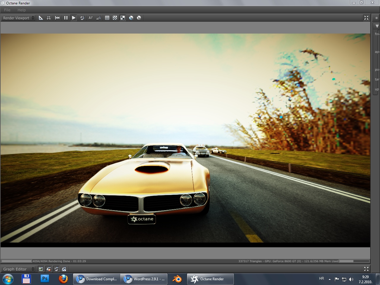The image size is (380, 285).
Task: Click the GPU memory usage bar
Action: pos(354,261)
